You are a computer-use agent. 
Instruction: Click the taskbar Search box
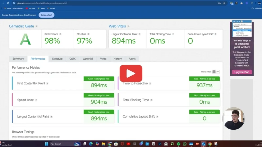[x=65, y=144]
